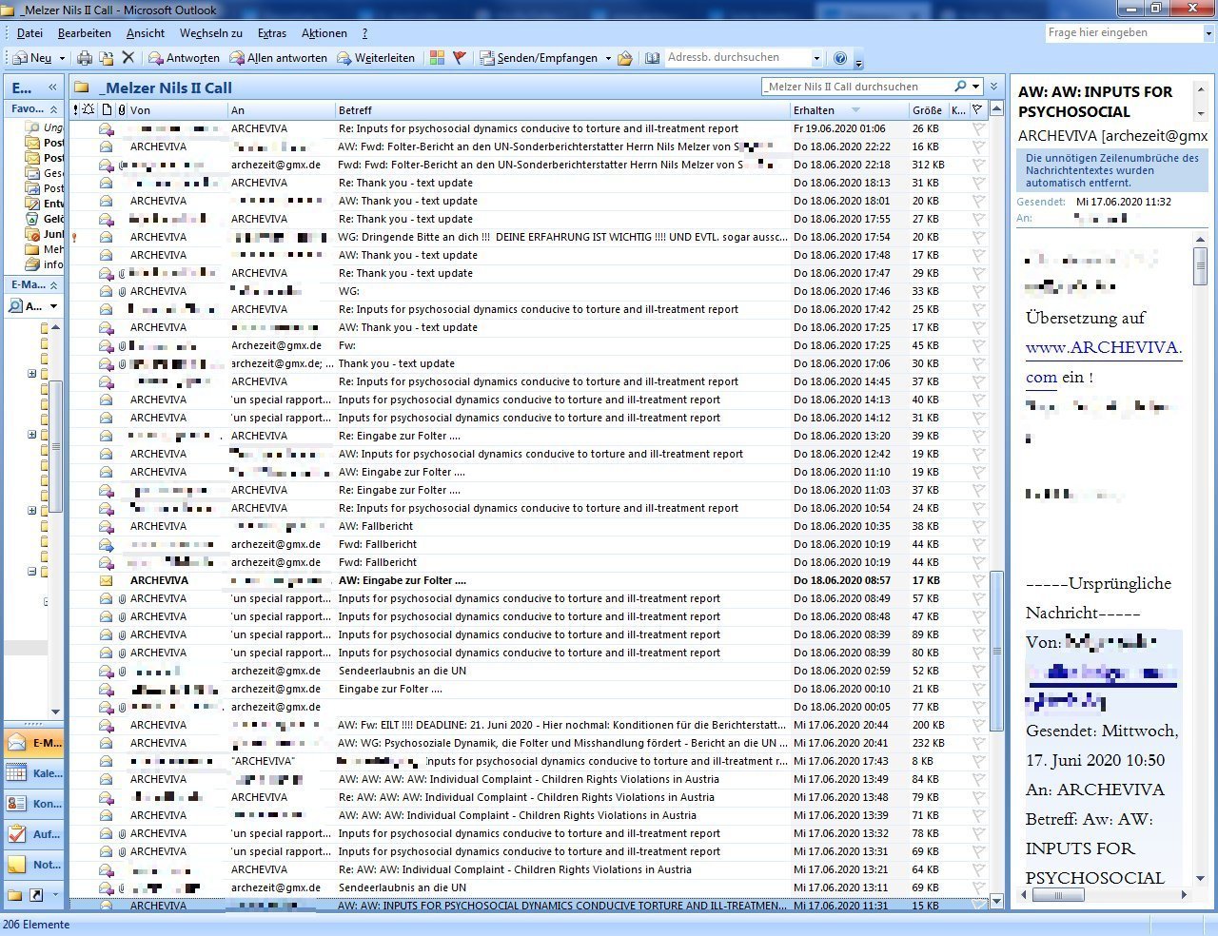Toggle flag on Do 18.06.2020 08:57 email

coord(978,580)
